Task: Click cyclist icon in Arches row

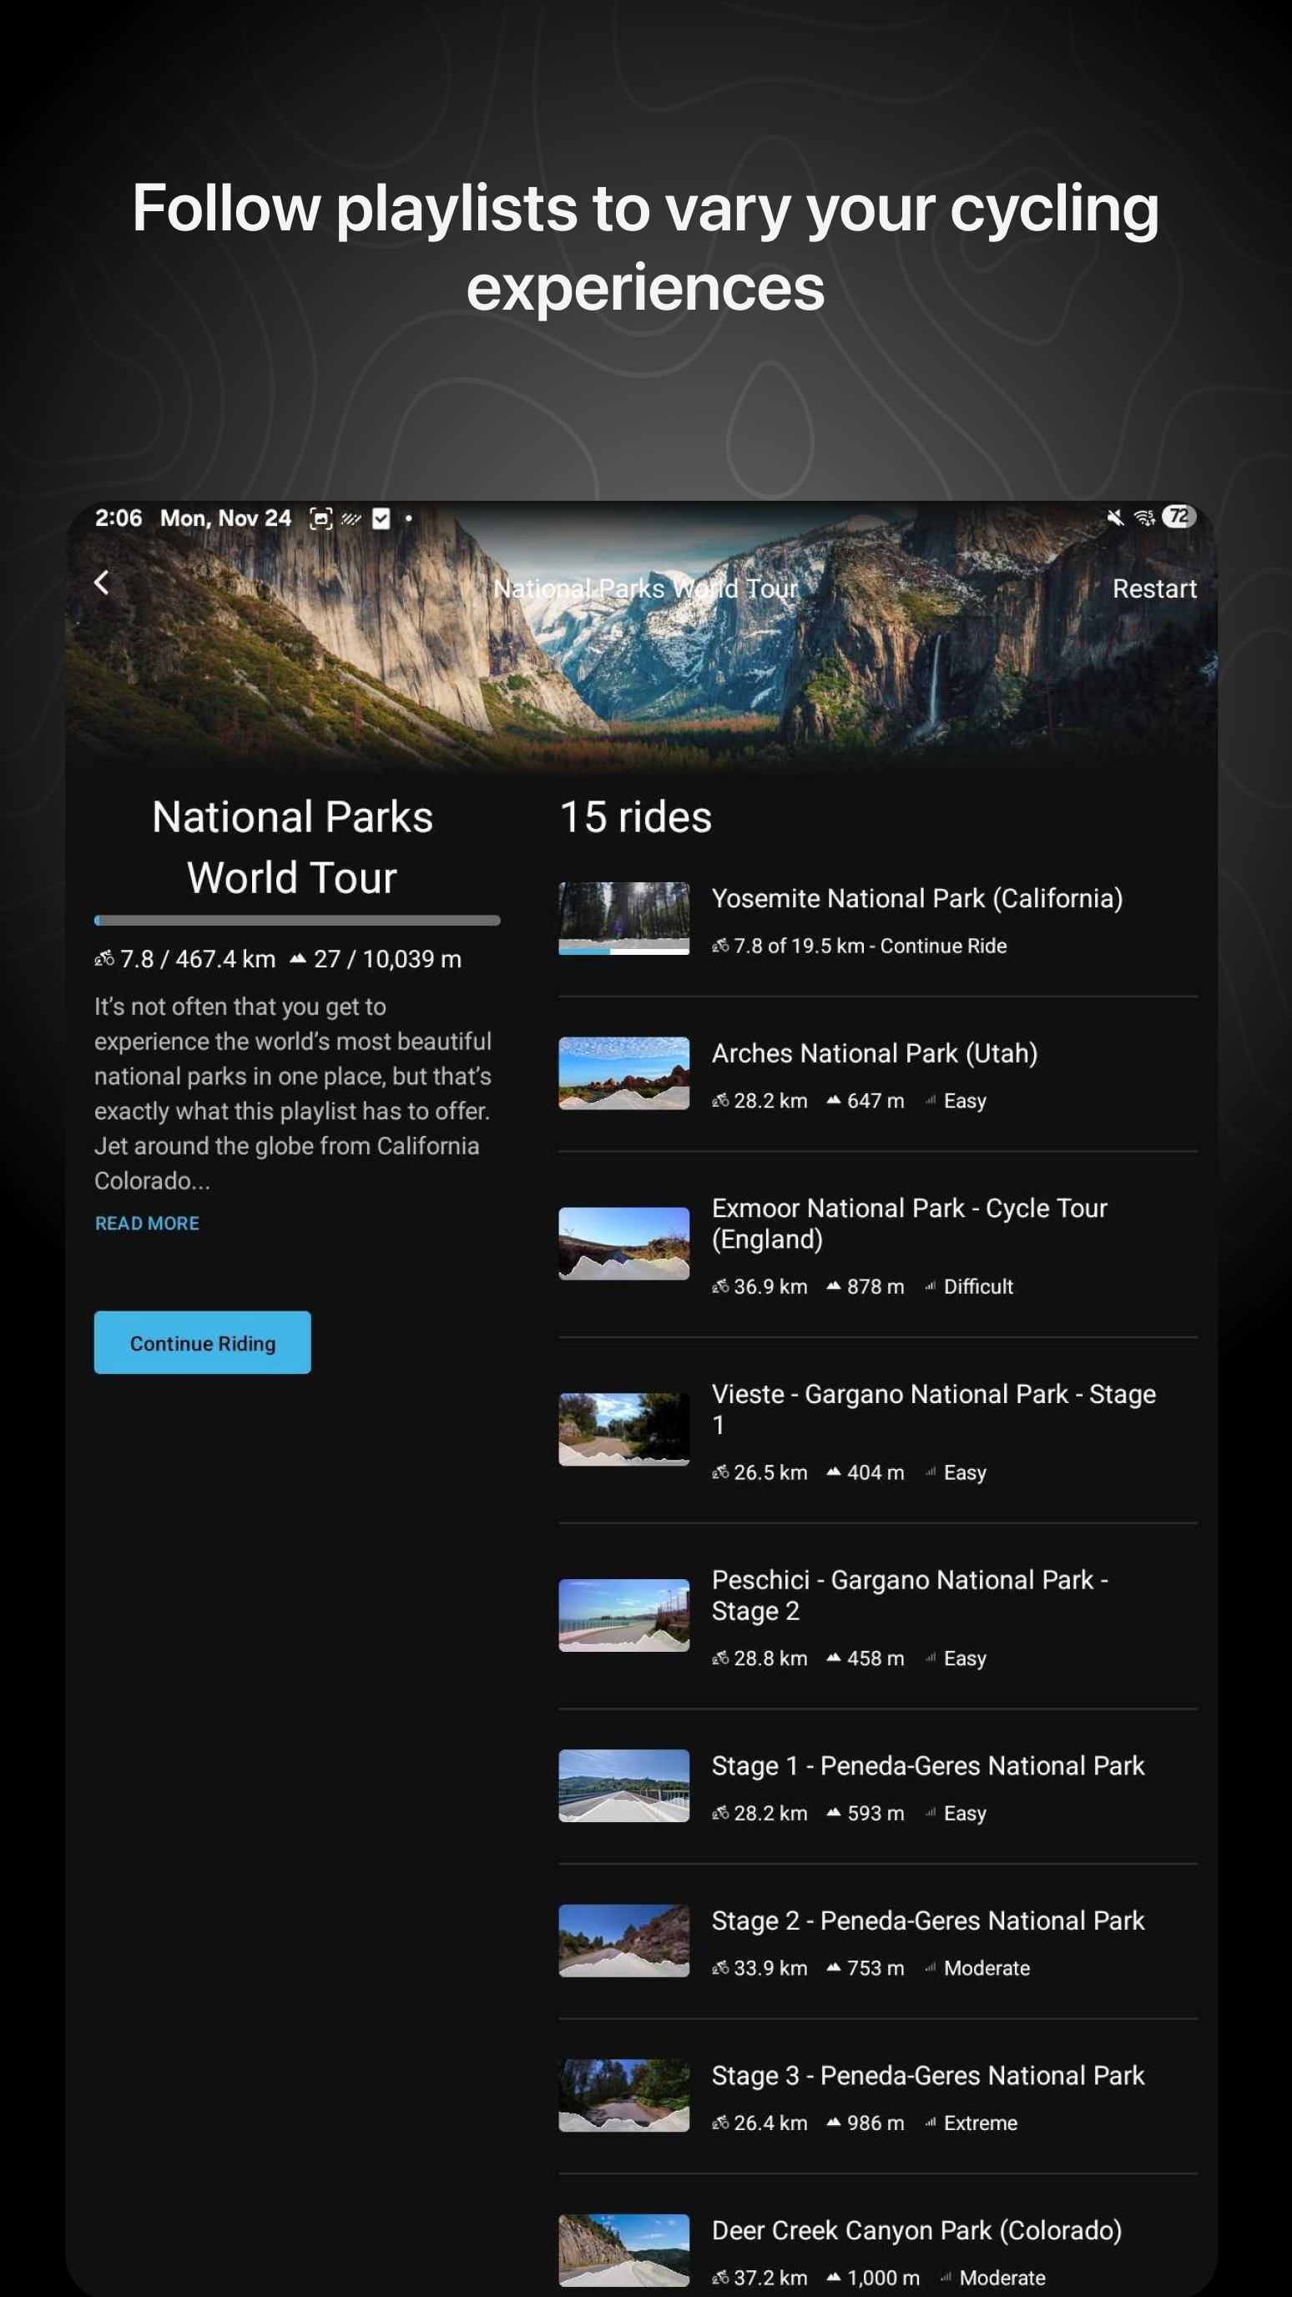Action: click(719, 1101)
